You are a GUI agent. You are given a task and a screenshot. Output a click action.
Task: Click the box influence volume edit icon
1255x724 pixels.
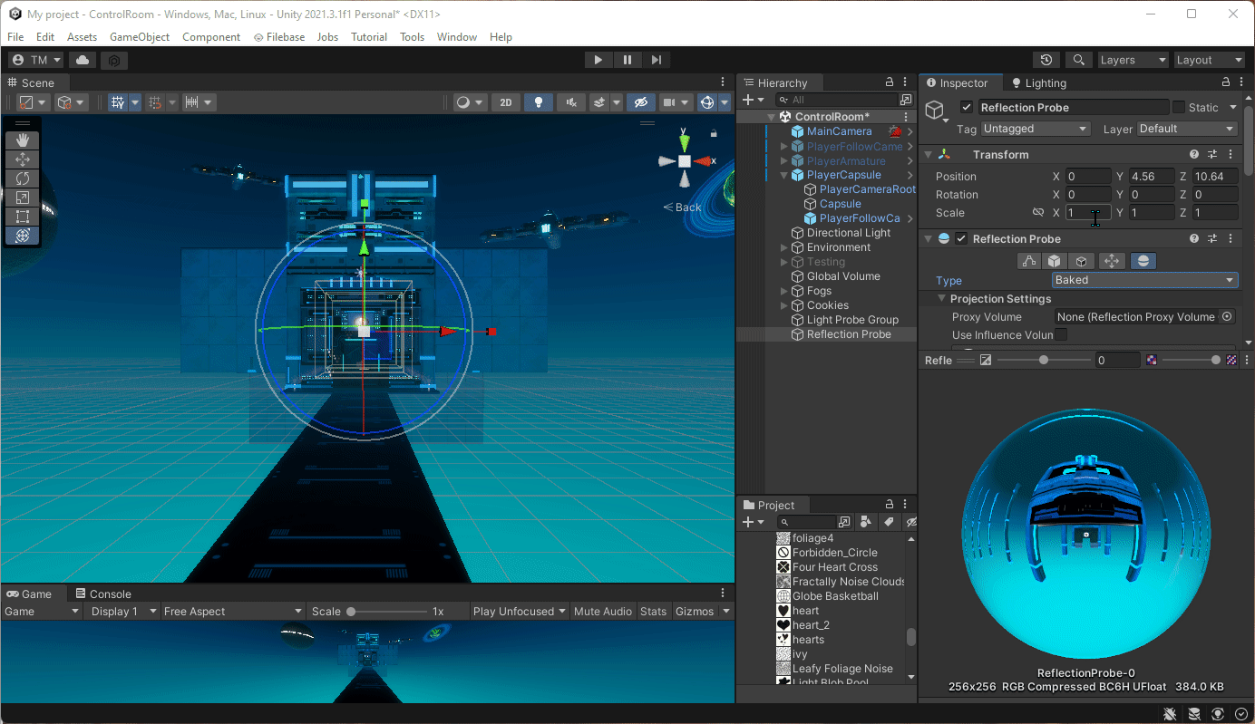1052,260
